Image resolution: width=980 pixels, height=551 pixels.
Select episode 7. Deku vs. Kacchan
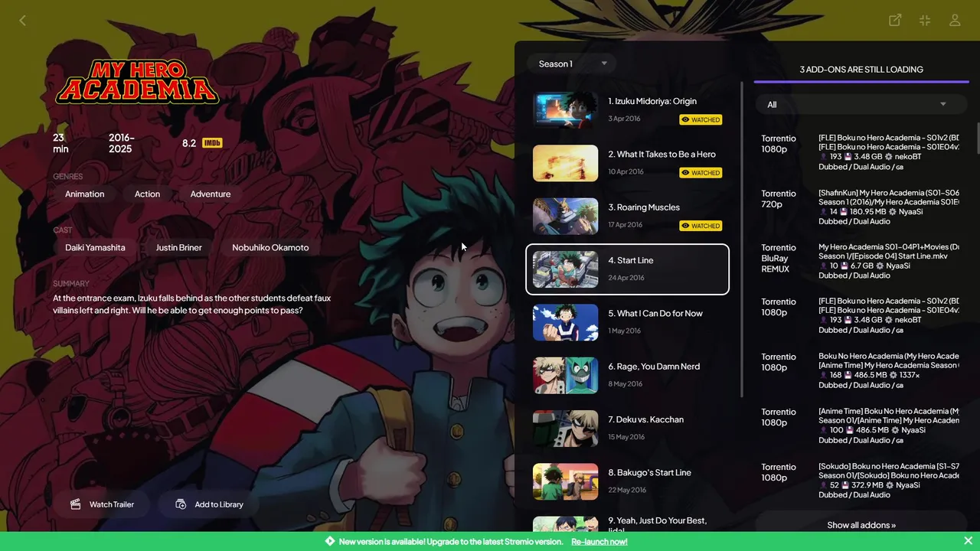[628, 428]
